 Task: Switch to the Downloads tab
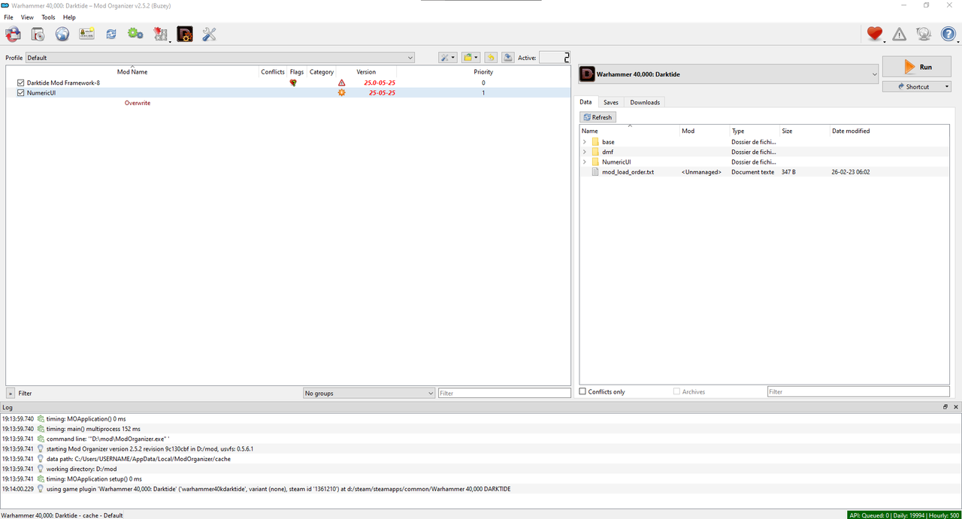(645, 102)
